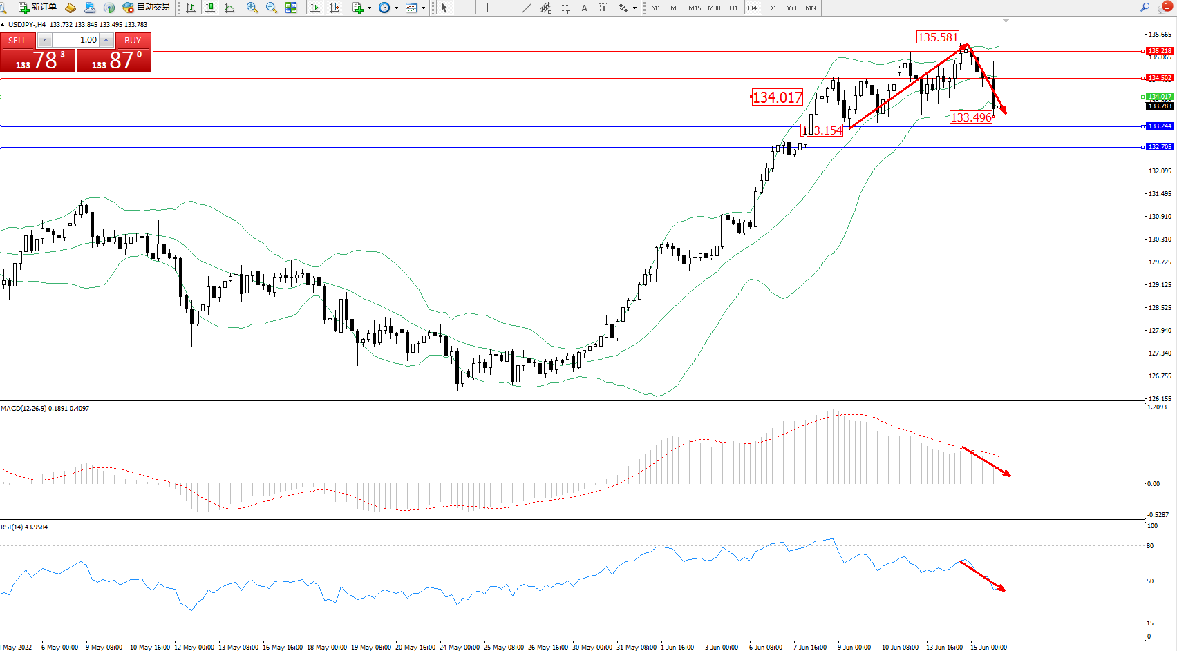Switch chart to line chart display
This screenshot has height=651, width=1177.
[x=229, y=8]
